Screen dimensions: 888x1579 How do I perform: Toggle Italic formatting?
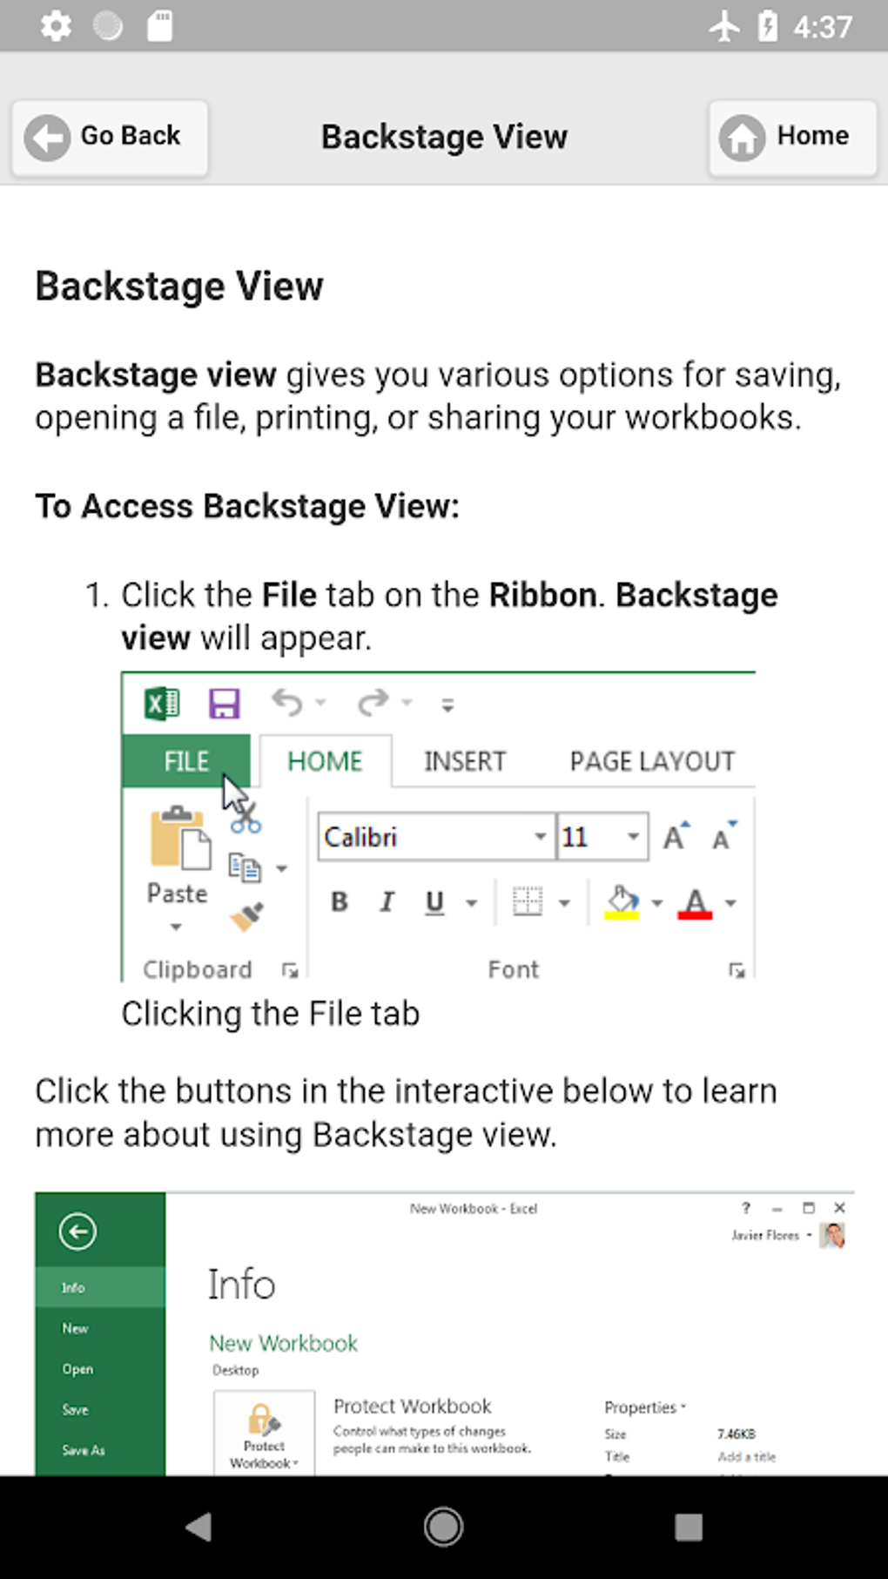(387, 902)
